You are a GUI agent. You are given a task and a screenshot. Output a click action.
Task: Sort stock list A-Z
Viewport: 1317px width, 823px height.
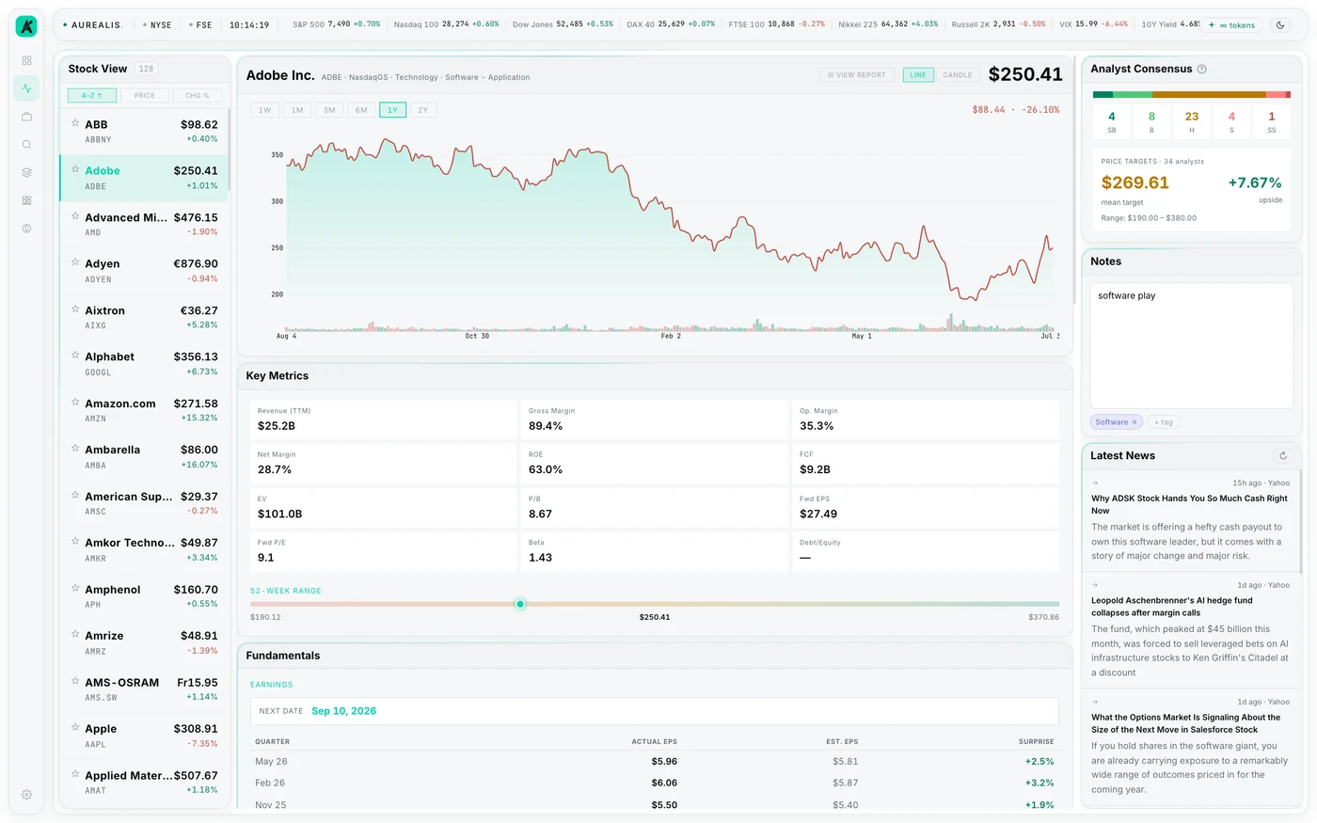(92, 95)
